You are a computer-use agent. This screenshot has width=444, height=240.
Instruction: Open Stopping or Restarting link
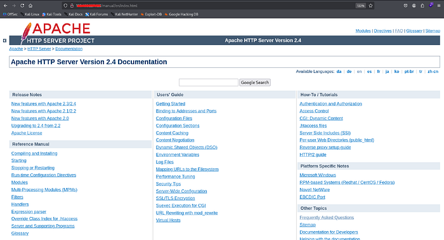tap(33, 168)
